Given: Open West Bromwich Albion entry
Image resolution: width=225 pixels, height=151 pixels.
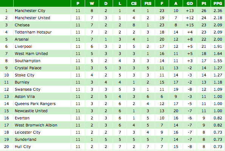Looking at the screenshot, I should (x=36, y=125).
